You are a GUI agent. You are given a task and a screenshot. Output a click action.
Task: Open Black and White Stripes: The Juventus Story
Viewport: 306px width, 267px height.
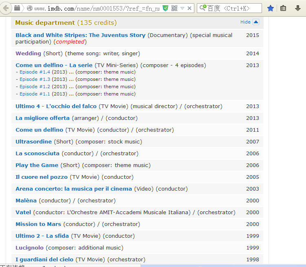[80, 35]
